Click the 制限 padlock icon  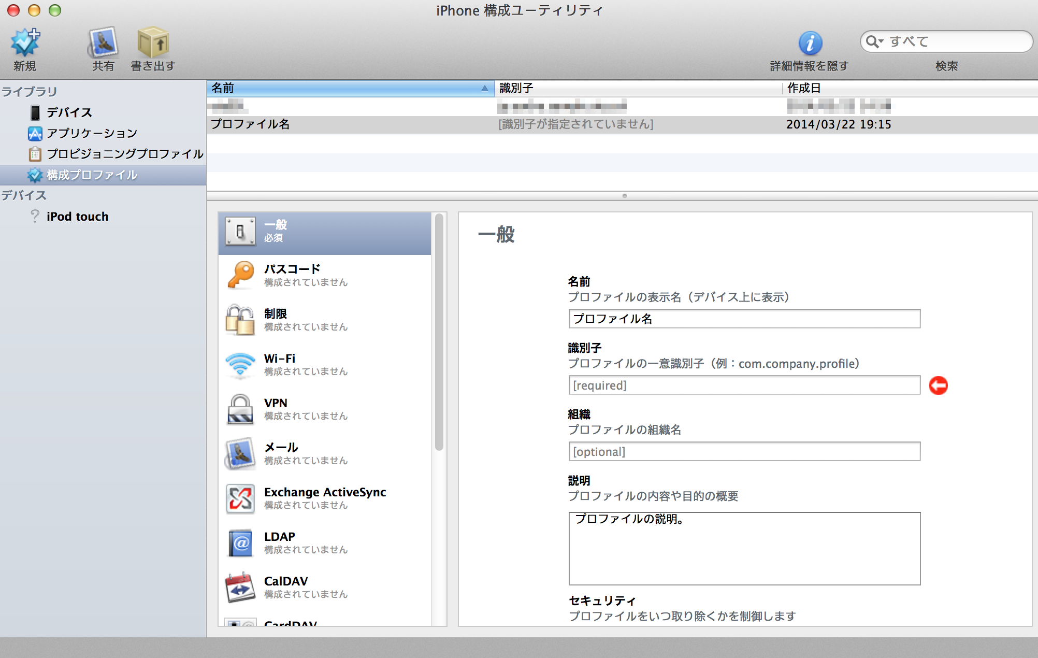pos(240,320)
